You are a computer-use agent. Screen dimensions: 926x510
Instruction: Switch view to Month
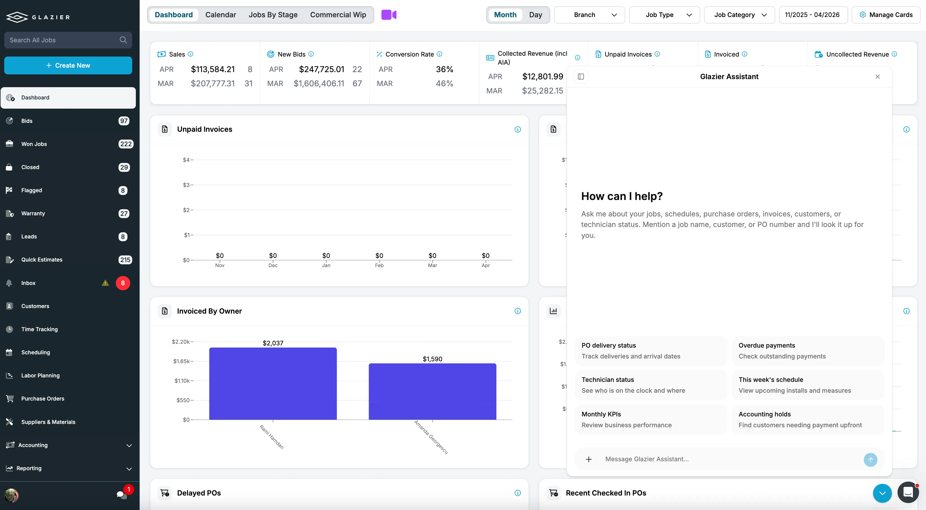tap(505, 15)
